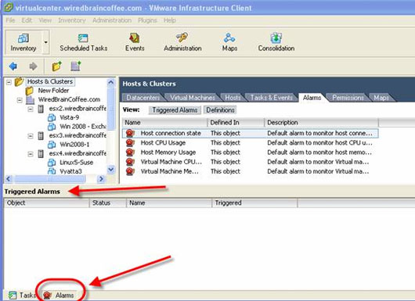Switch to the Alarms tab
Screen dimensions: 415x301
[312, 98]
